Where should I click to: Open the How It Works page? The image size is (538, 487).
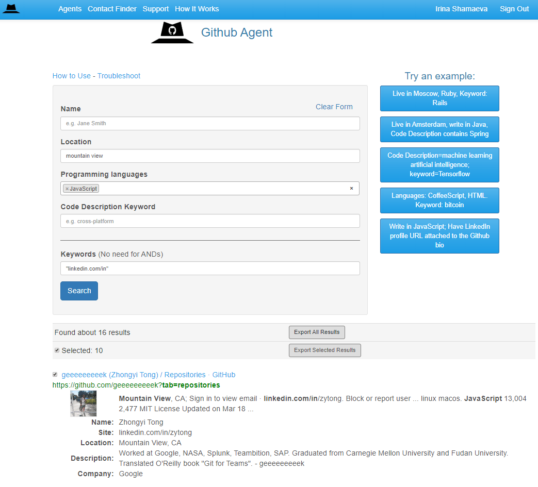coord(197,9)
